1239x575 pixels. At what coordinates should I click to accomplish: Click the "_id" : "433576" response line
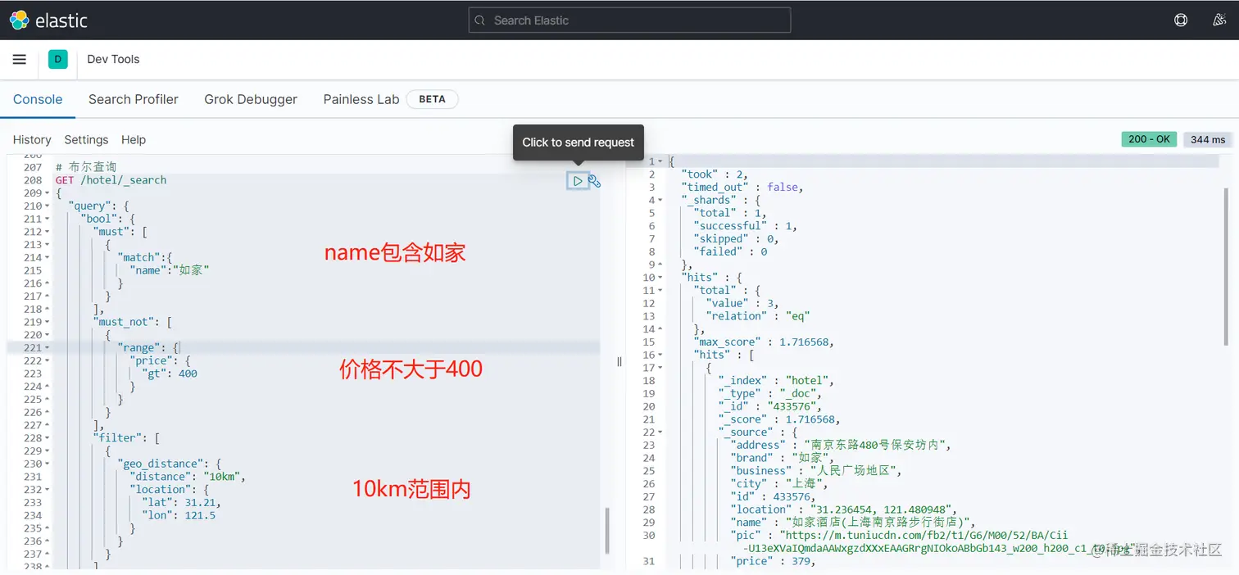[x=770, y=406]
